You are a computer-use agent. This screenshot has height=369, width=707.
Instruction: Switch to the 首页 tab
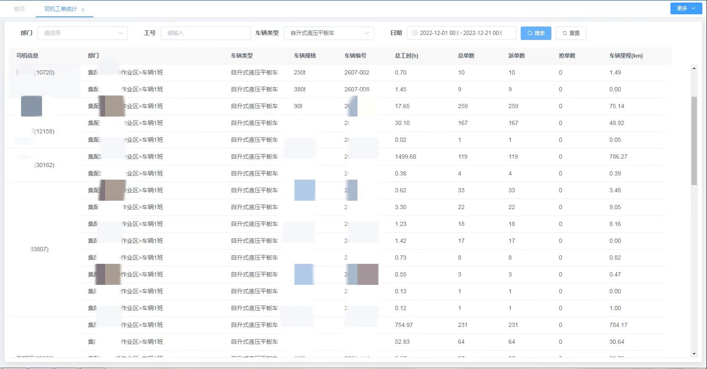(x=19, y=9)
